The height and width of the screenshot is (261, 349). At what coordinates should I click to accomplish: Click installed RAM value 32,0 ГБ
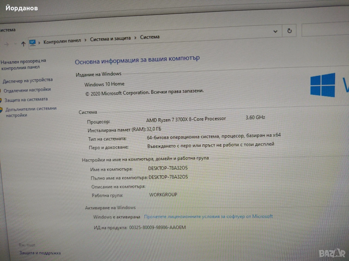[x=154, y=129]
